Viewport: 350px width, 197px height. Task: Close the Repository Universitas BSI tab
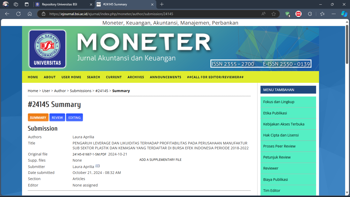91,4
